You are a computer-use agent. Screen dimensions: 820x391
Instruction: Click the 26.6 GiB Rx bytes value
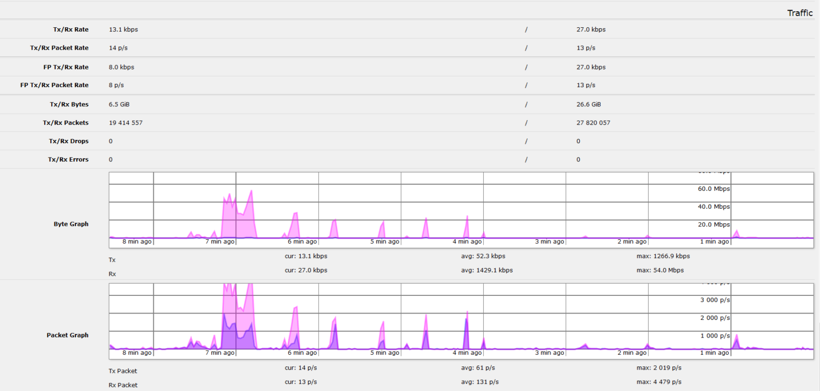coord(586,104)
